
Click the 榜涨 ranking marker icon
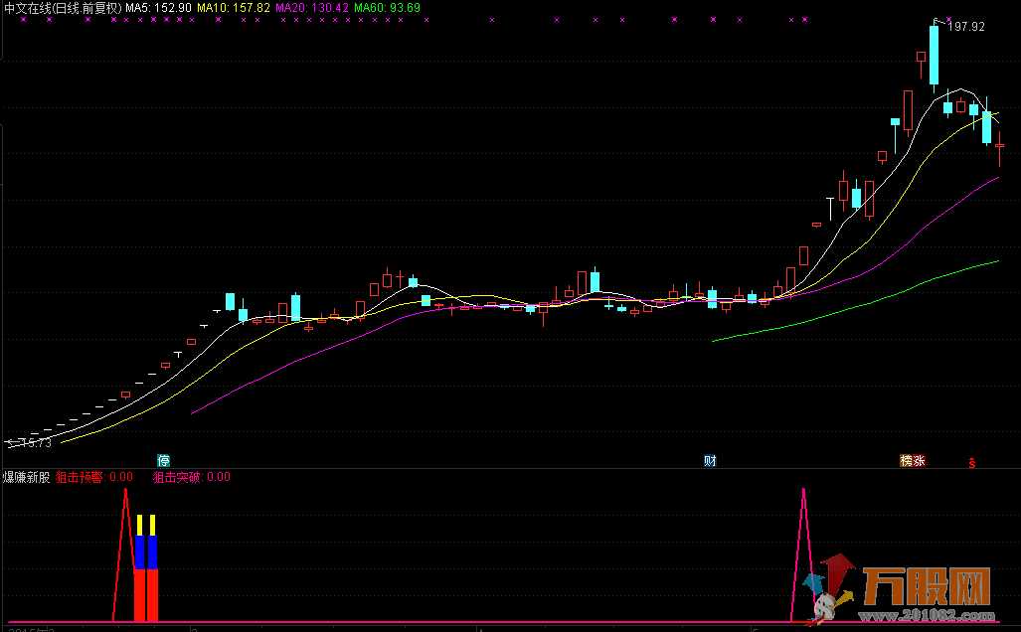913,461
